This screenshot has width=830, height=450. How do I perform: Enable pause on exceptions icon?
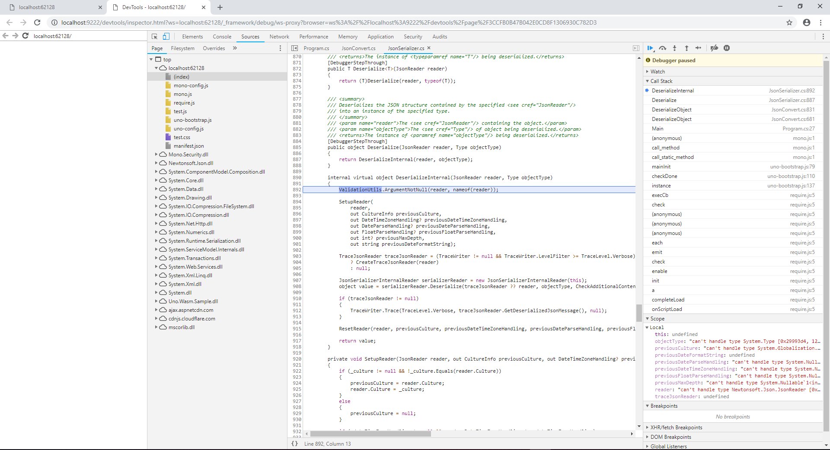tap(727, 48)
